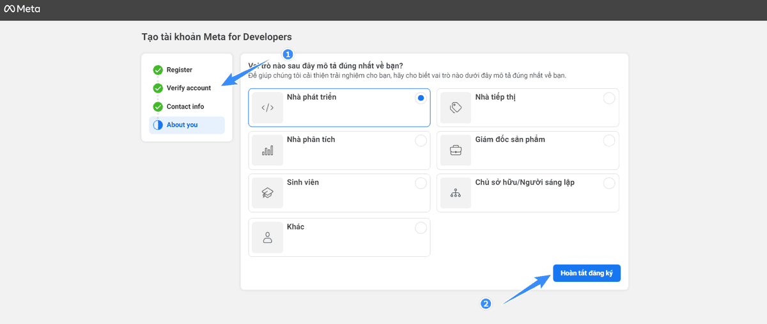767x324 pixels.
Task: Click the green checkmark beside Register
Action: pos(158,70)
